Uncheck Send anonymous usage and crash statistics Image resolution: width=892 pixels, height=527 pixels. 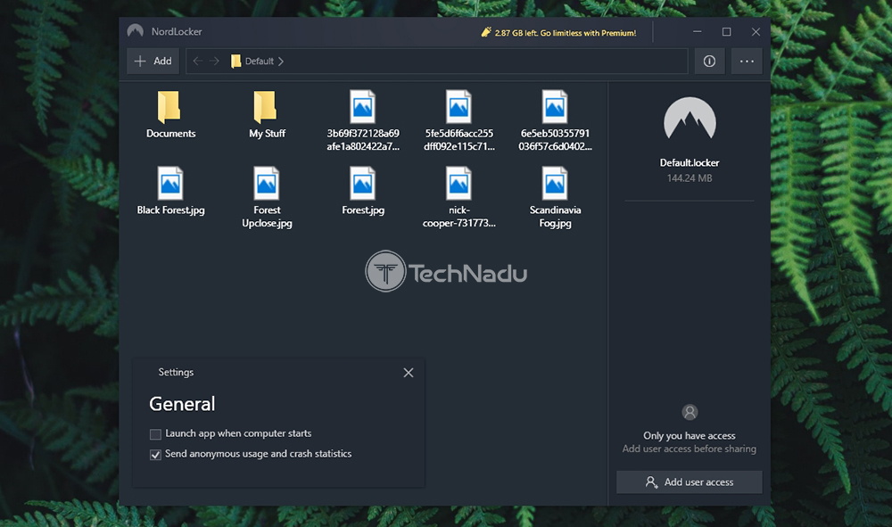pyautogui.click(x=155, y=455)
